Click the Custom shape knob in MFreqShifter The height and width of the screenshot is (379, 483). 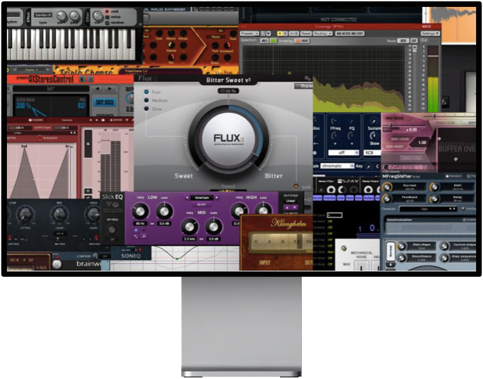[x=444, y=246]
